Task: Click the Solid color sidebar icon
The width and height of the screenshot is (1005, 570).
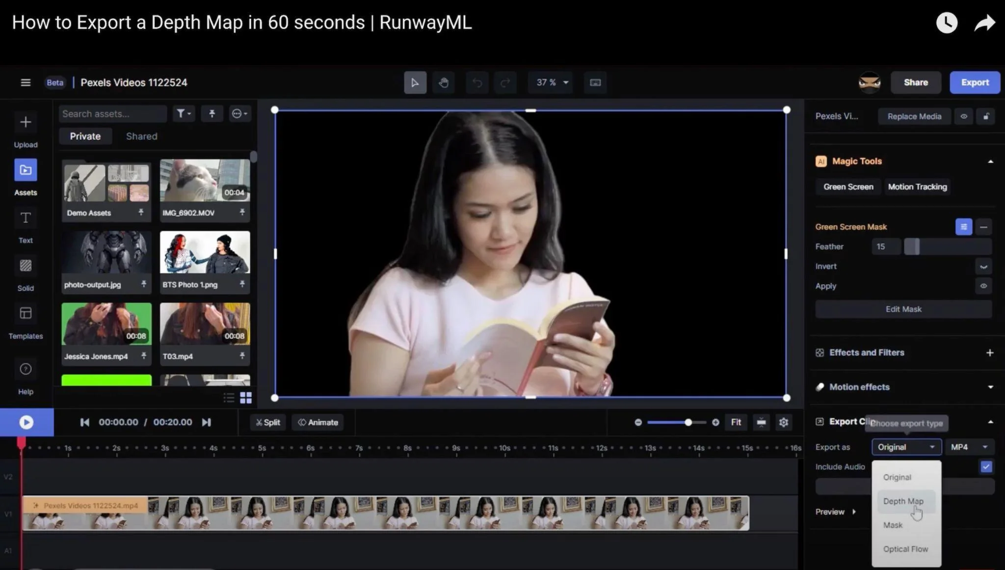Action: pos(26,266)
